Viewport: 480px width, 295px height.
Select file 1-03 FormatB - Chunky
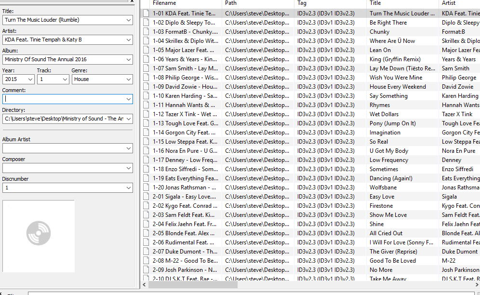[185, 31]
